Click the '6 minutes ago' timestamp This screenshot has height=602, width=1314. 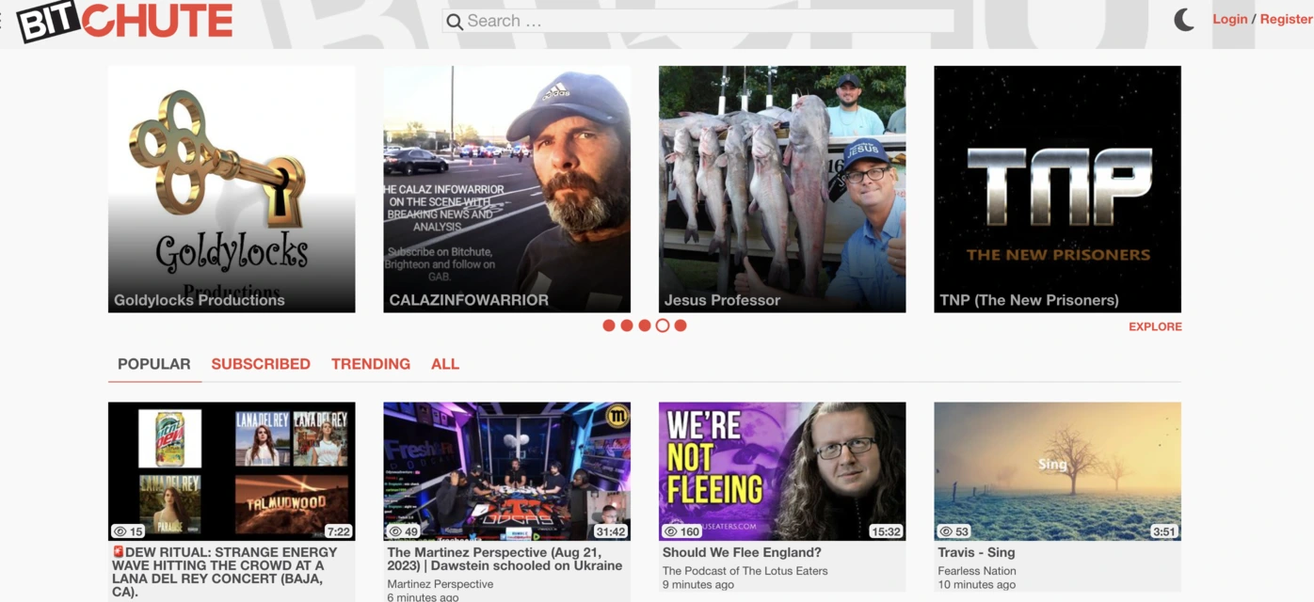point(423,597)
